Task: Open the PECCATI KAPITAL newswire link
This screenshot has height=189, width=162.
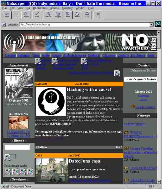Action: pyautogui.click(x=144, y=168)
